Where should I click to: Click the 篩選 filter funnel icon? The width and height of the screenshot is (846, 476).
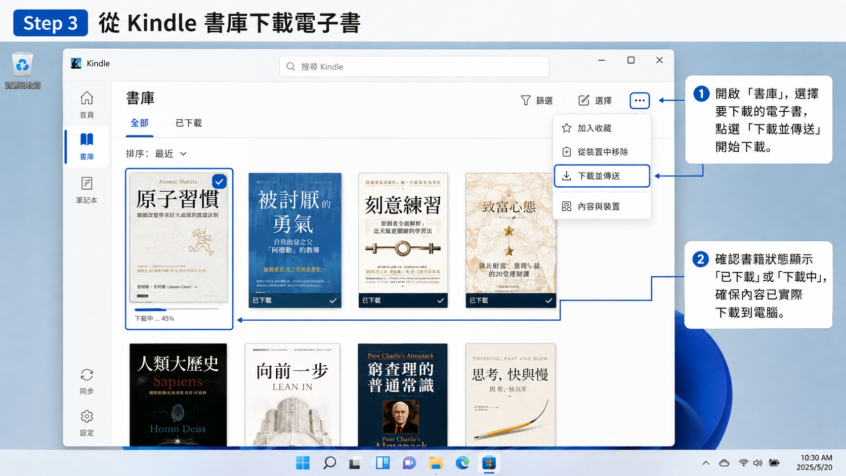point(526,100)
